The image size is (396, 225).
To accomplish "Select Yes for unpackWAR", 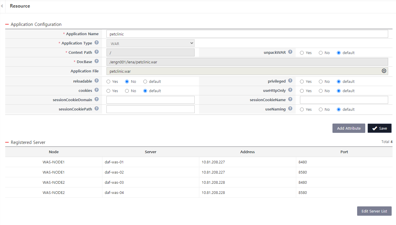I will (x=301, y=53).
